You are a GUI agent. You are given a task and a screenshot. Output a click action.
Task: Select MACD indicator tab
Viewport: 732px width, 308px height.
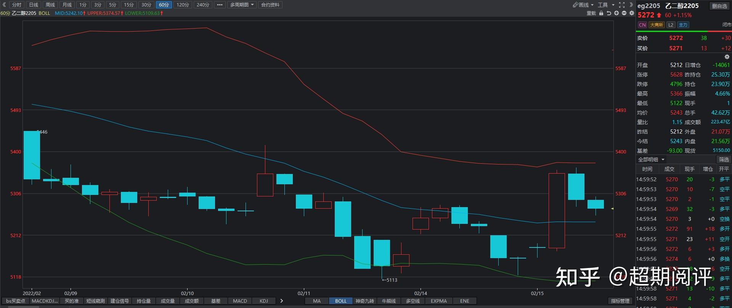[x=240, y=301]
